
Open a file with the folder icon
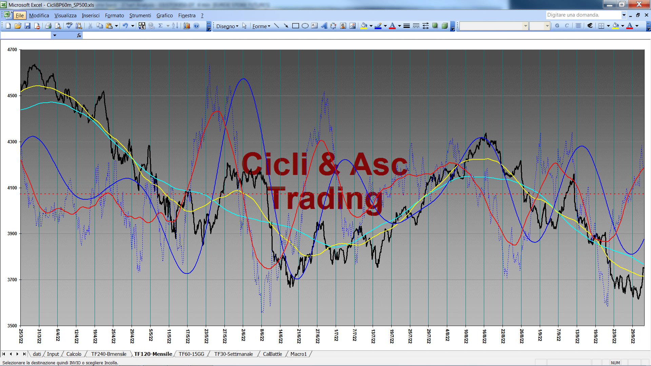click(x=18, y=26)
